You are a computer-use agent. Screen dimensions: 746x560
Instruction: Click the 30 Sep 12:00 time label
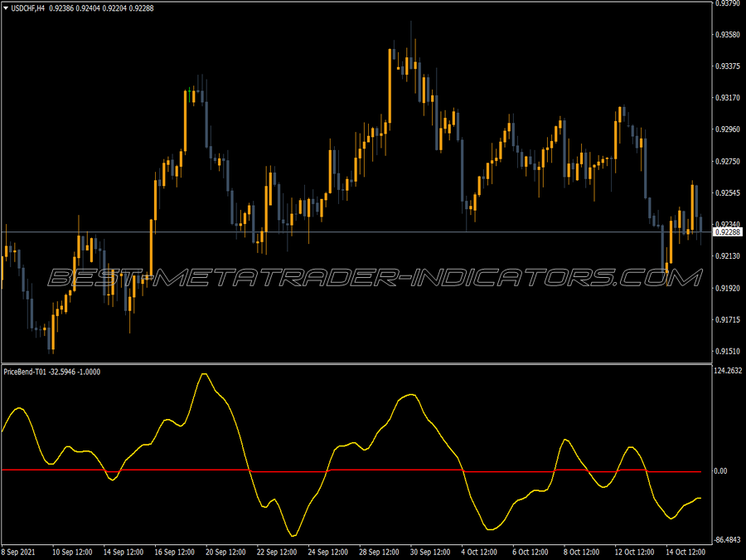(430, 553)
